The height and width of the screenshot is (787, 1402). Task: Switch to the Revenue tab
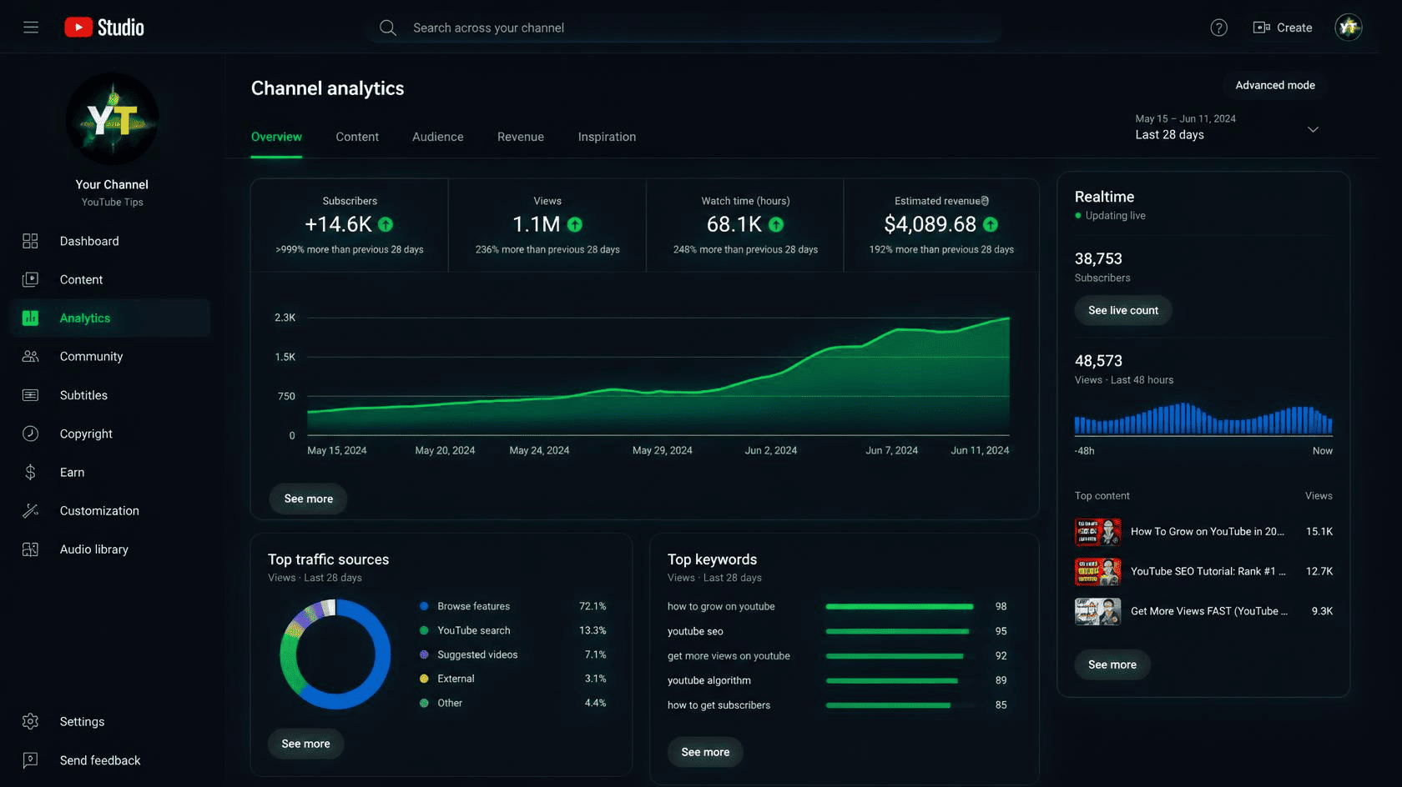tap(521, 137)
